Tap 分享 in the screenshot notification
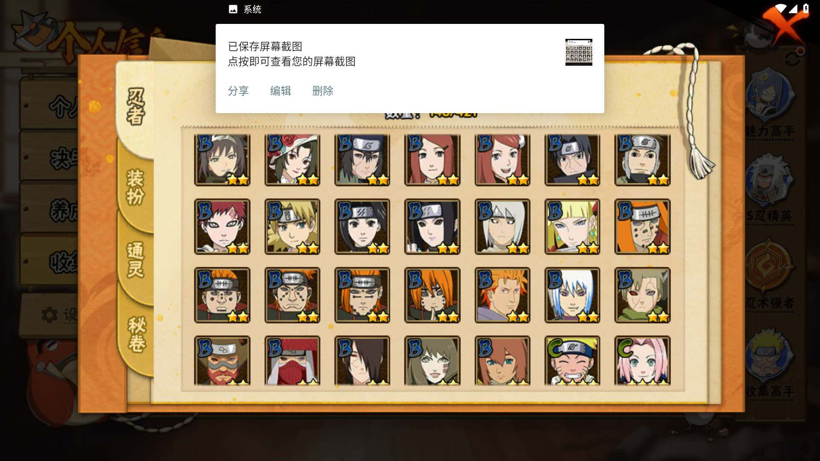The image size is (820, 461). click(x=238, y=91)
